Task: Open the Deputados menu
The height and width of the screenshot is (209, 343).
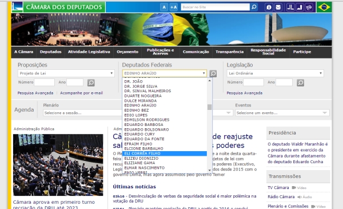Action: (x=50, y=52)
